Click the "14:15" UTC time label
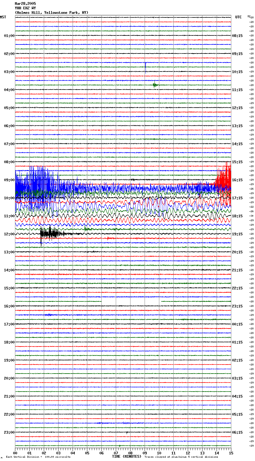Screen dimensions: 255x461 pyautogui.click(x=237, y=144)
